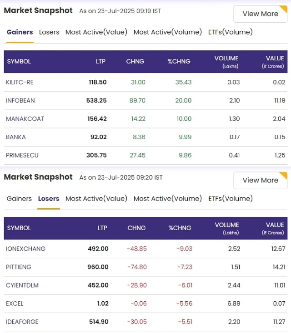
Task: Open the ETFs(Volume) tab in the 09:20 snapshot
Action: pyautogui.click(x=231, y=199)
